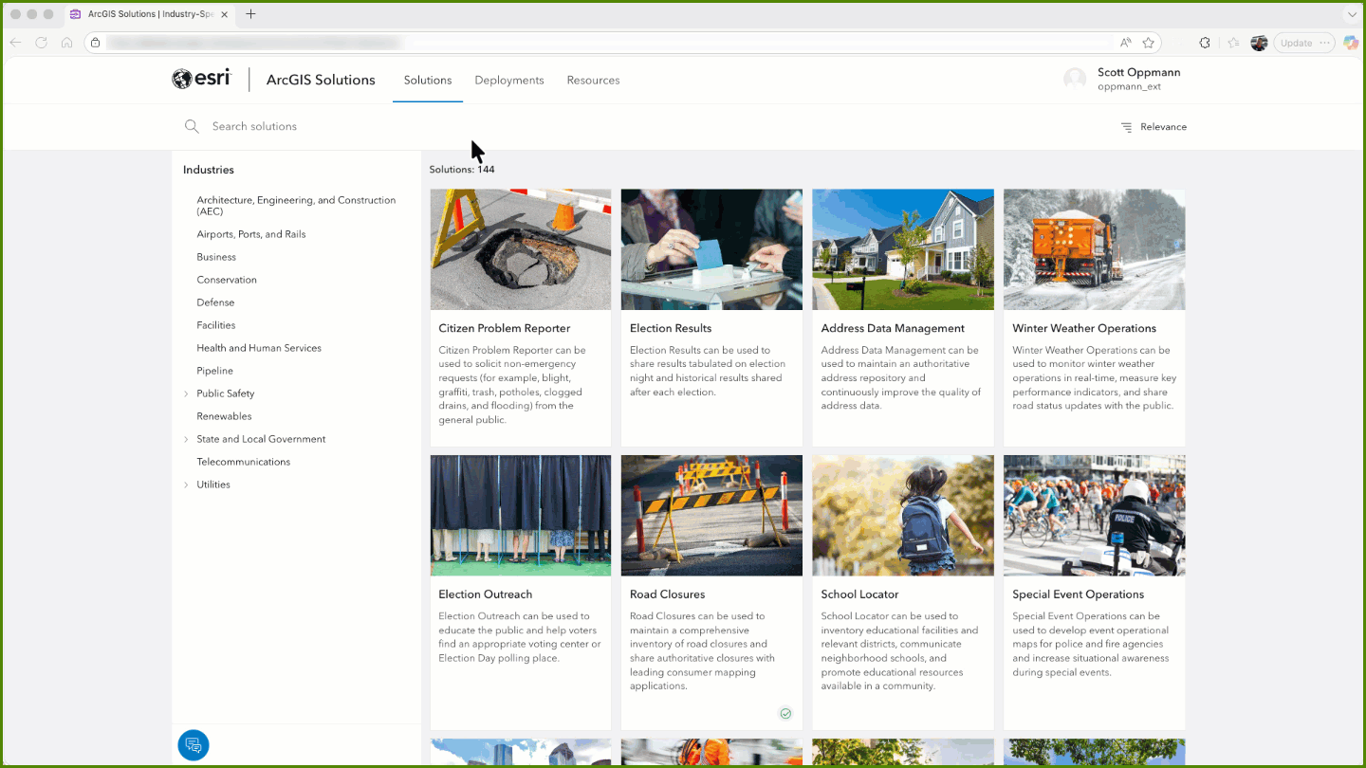This screenshot has width=1366, height=768.
Task: Open the School Locator thumbnail
Action: click(x=903, y=515)
